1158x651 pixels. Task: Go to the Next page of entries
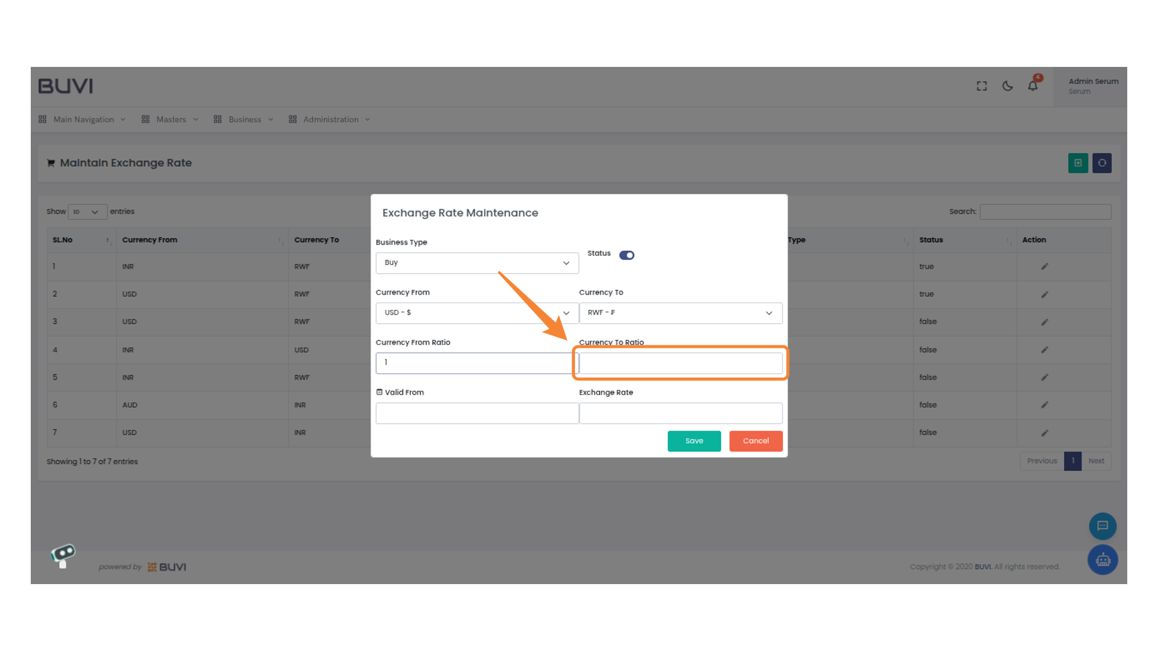pos(1096,461)
